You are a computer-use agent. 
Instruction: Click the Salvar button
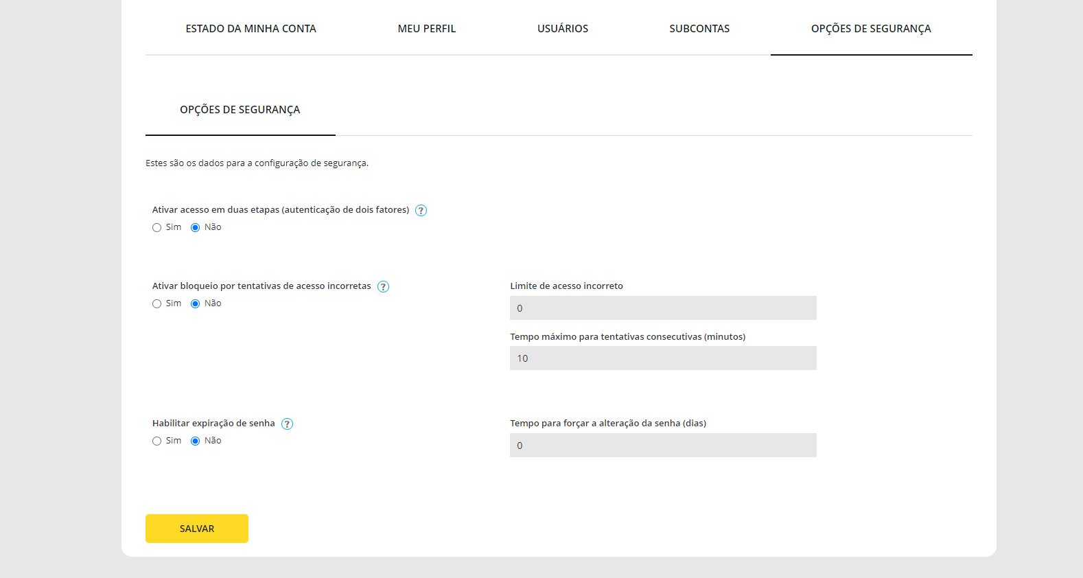[x=197, y=529]
